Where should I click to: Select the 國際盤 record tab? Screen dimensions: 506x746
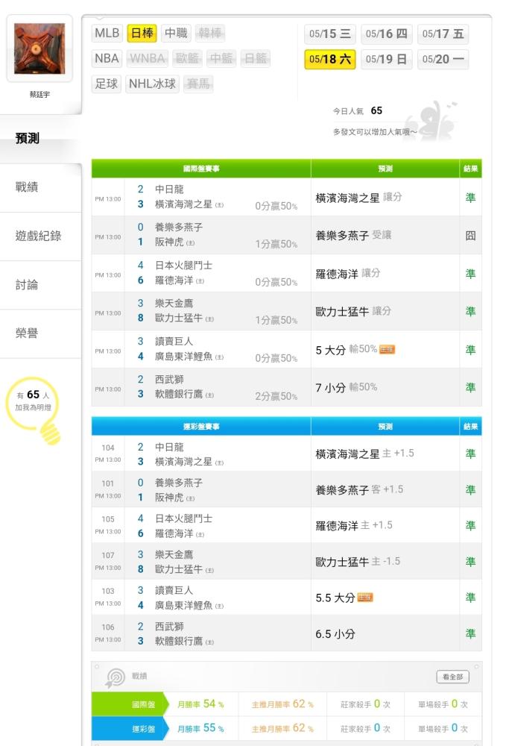(x=130, y=704)
